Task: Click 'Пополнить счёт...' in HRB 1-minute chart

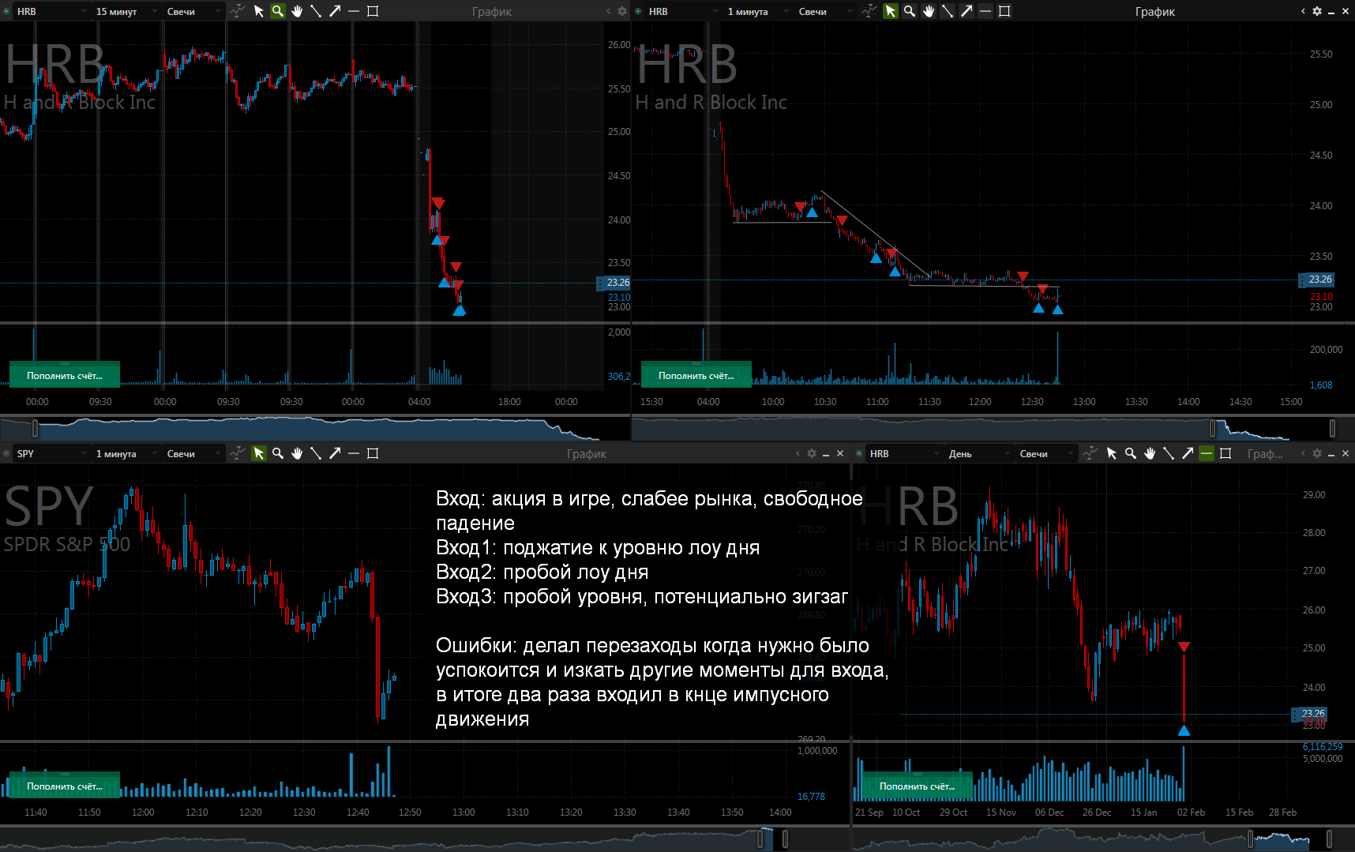Action: tap(696, 375)
